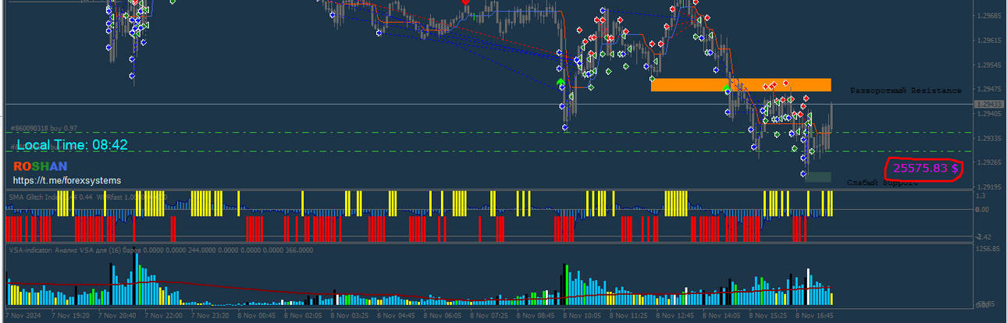The width and height of the screenshot is (1007, 323).
Task: Click the ROSHAN colored label
Action: [x=40, y=166]
